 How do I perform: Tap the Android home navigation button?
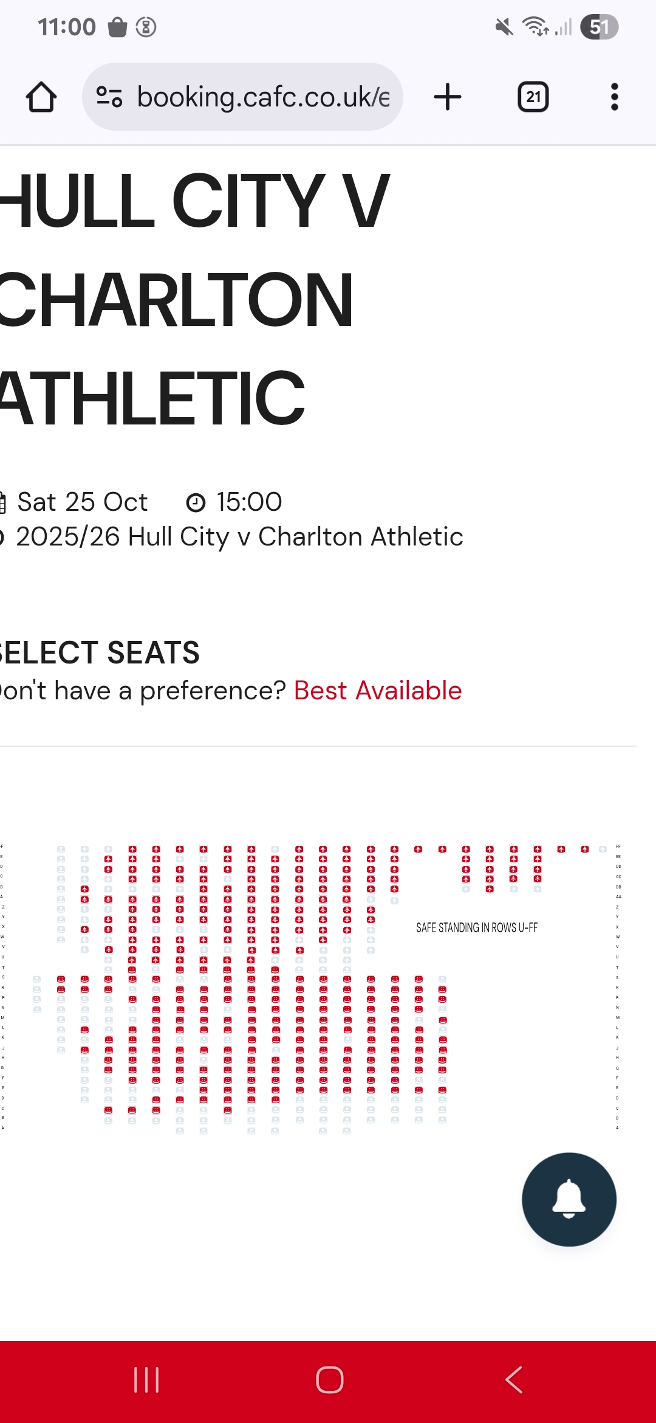pyautogui.click(x=330, y=1380)
